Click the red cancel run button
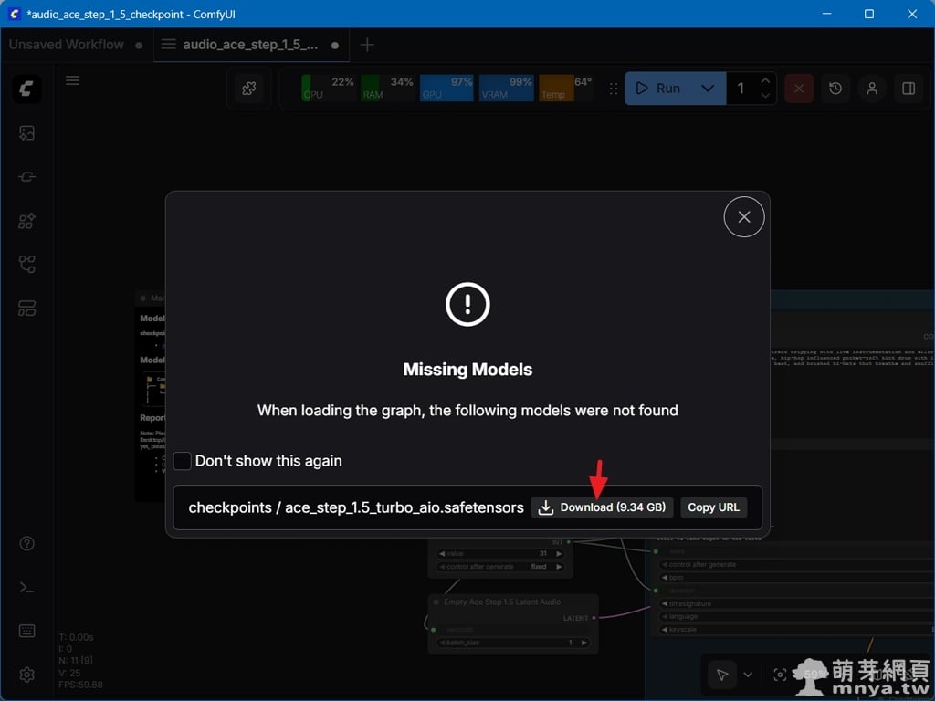 click(x=799, y=89)
